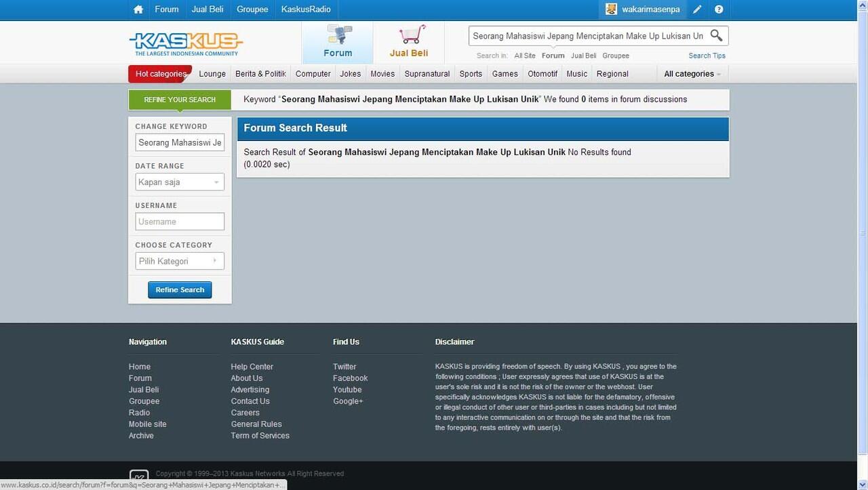Visit the Facebook link in Find Us

click(x=351, y=378)
